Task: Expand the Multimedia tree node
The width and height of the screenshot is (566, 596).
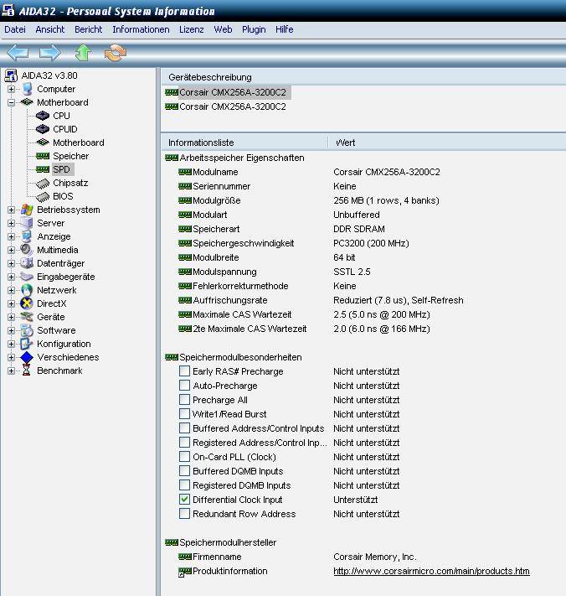Action: (x=12, y=250)
